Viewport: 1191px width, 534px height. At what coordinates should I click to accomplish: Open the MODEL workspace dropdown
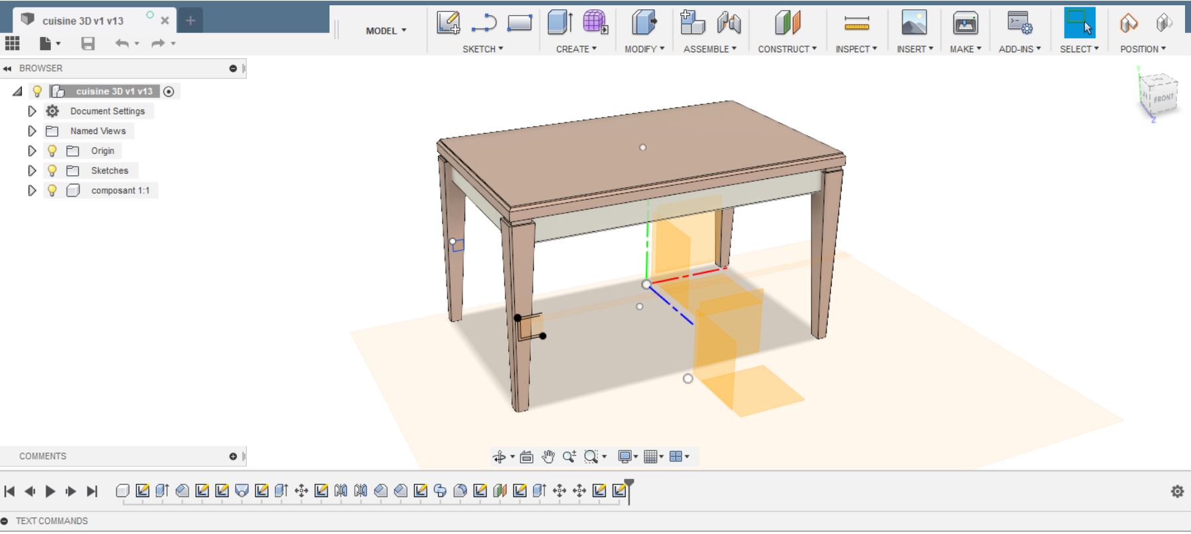click(386, 30)
